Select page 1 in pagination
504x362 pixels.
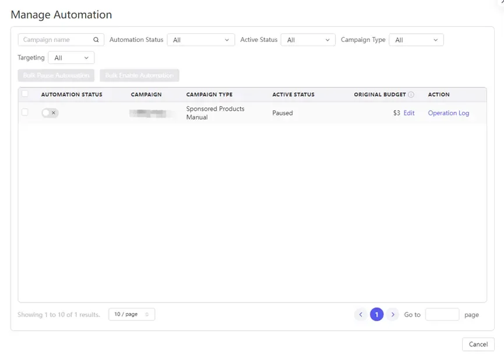click(377, 314)
